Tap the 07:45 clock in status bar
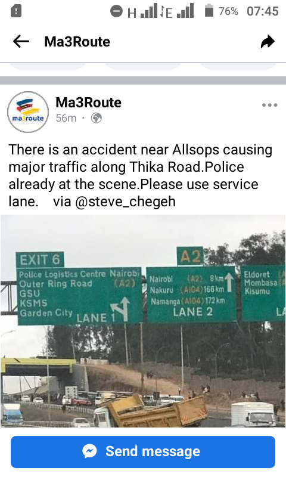 click(x=263, y=11)
